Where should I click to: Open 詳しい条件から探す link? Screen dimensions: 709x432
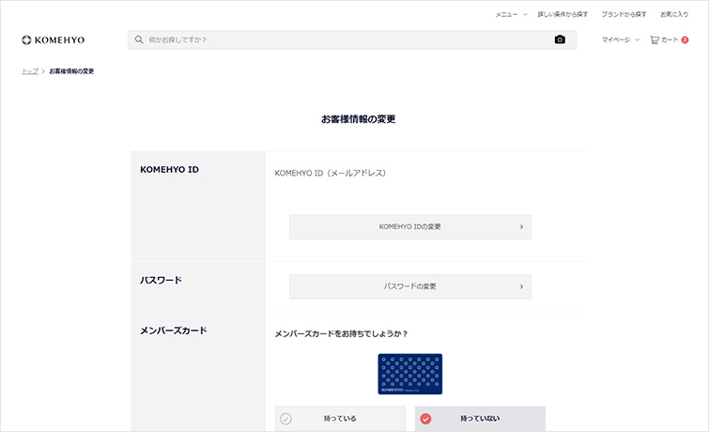[x=563, y=14]
